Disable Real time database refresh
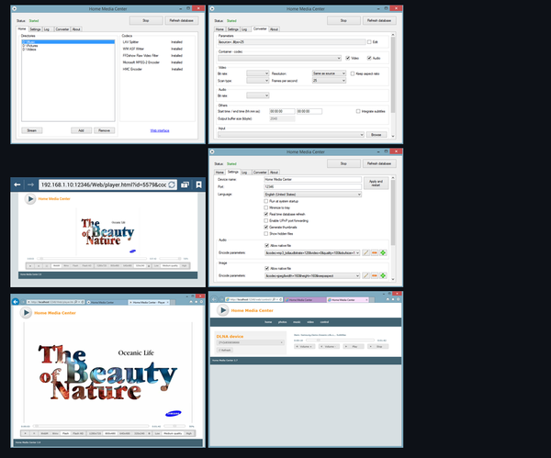 point(266,214)
